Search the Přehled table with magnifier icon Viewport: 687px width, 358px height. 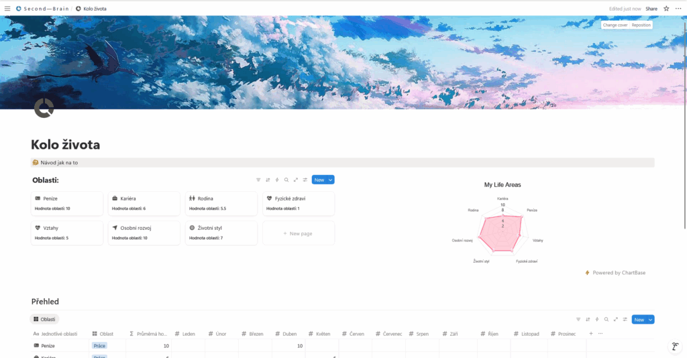606,320
